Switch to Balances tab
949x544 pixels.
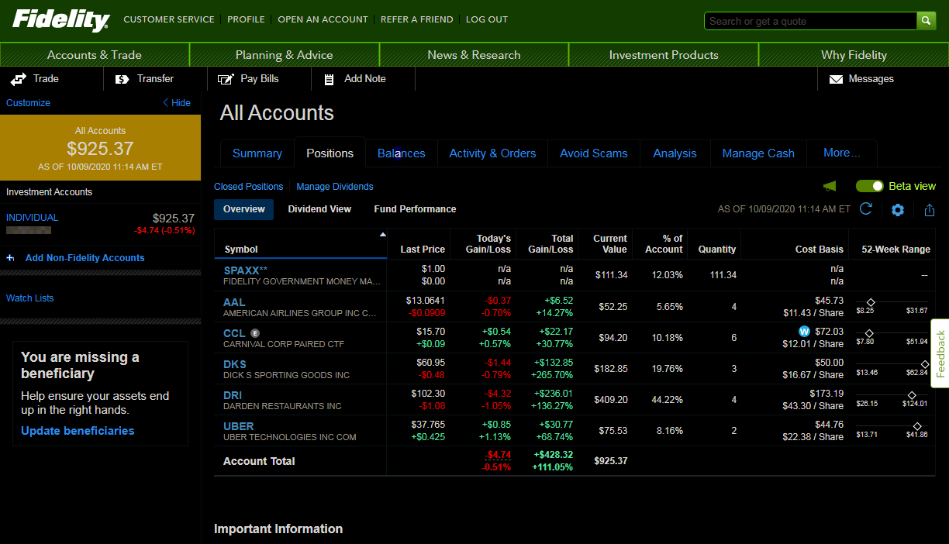(401, 153)
